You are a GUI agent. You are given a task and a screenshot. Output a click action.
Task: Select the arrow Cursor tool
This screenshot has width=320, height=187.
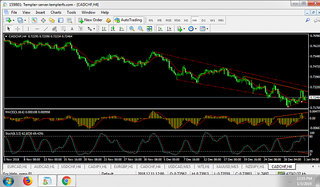(9, 29)
